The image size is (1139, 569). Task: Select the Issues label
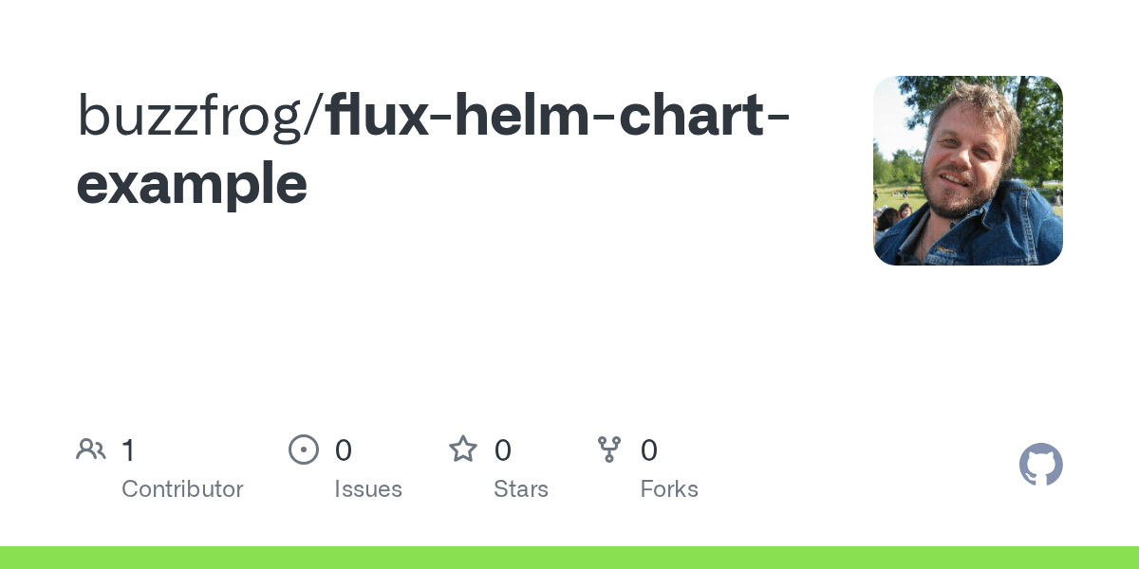point(368,489)
